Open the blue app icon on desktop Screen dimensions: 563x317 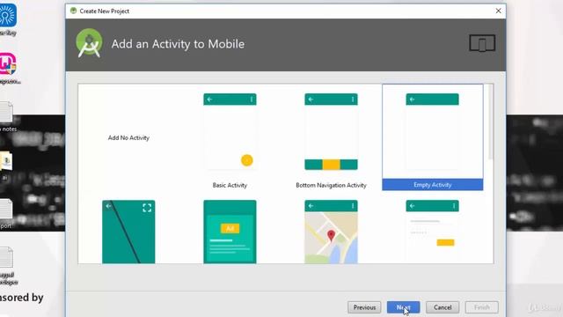point(7,15)
